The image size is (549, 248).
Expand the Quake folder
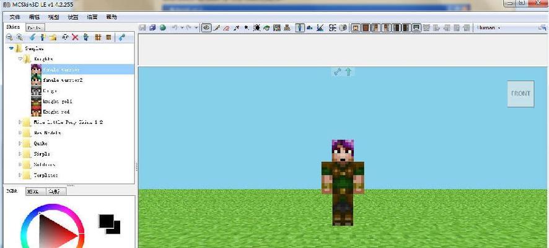pos(20,143)
